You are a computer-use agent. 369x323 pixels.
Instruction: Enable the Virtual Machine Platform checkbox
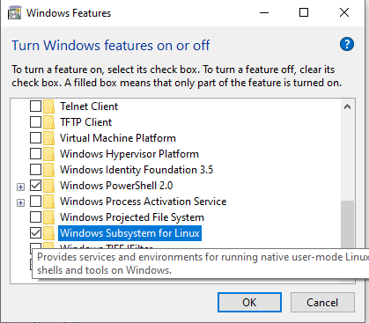pyautogui.click(x=35, y=138)
